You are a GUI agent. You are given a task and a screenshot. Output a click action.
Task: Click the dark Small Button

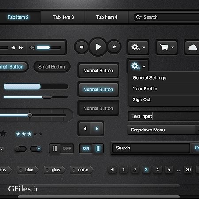[x=52, y=67]
